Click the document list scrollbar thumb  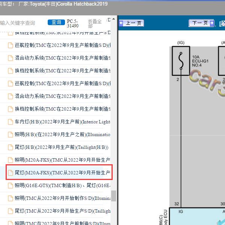tap(113, 196)
